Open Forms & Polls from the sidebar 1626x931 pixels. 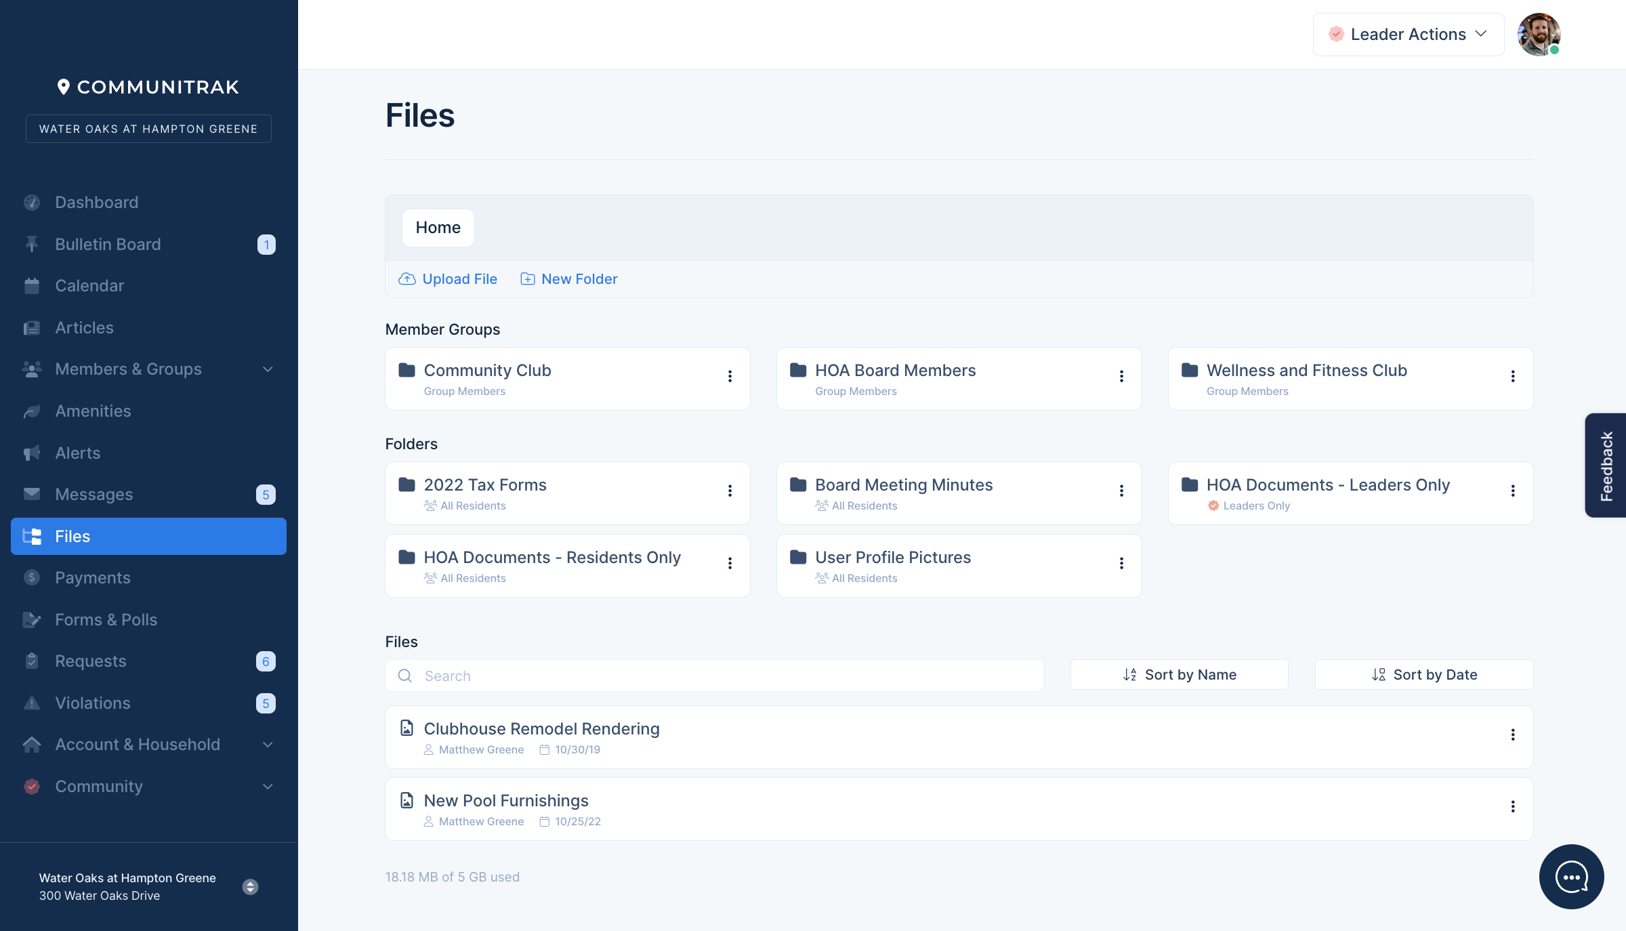point(106,620)
